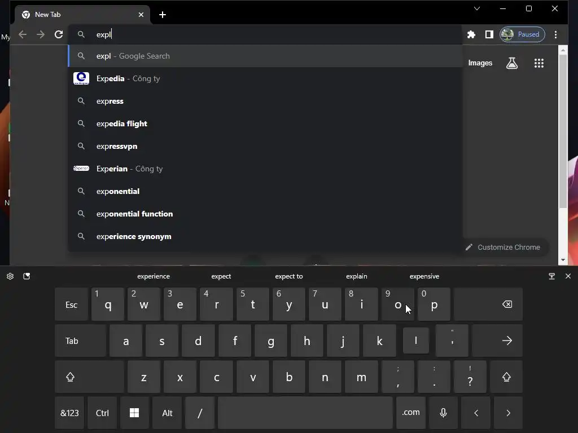
Task: Pick the 'expect' word prediction
Action: point(221,276)
